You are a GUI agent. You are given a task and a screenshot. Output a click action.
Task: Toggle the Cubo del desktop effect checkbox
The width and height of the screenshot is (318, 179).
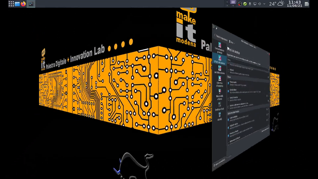(229, 118)
